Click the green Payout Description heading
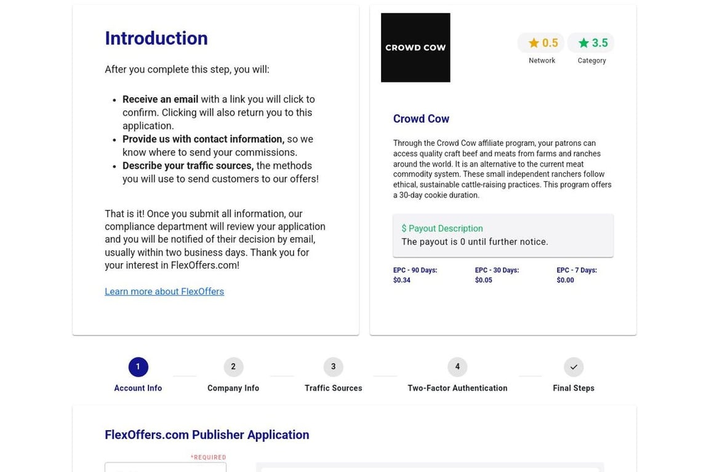 click(x=442, y=229)
